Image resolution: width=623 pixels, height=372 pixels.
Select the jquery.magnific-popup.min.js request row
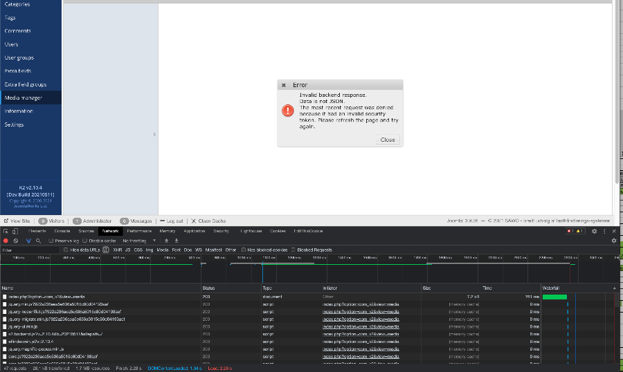click(x=310, y=349)
